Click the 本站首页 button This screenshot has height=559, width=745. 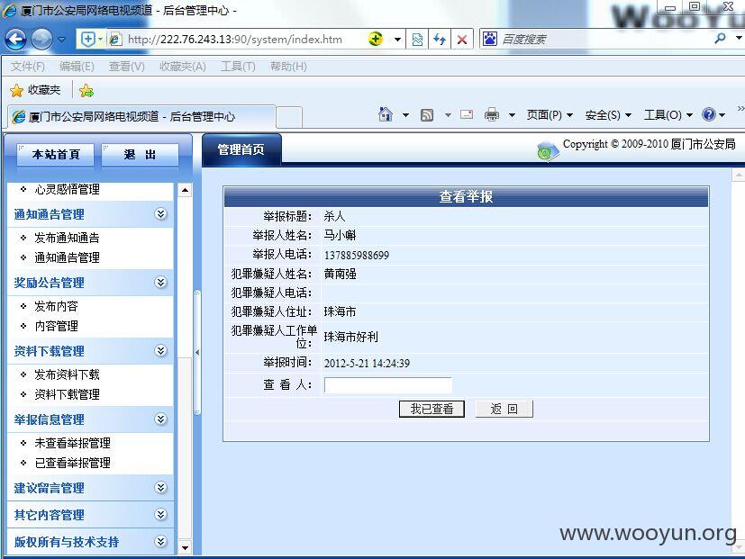(56, 155)
